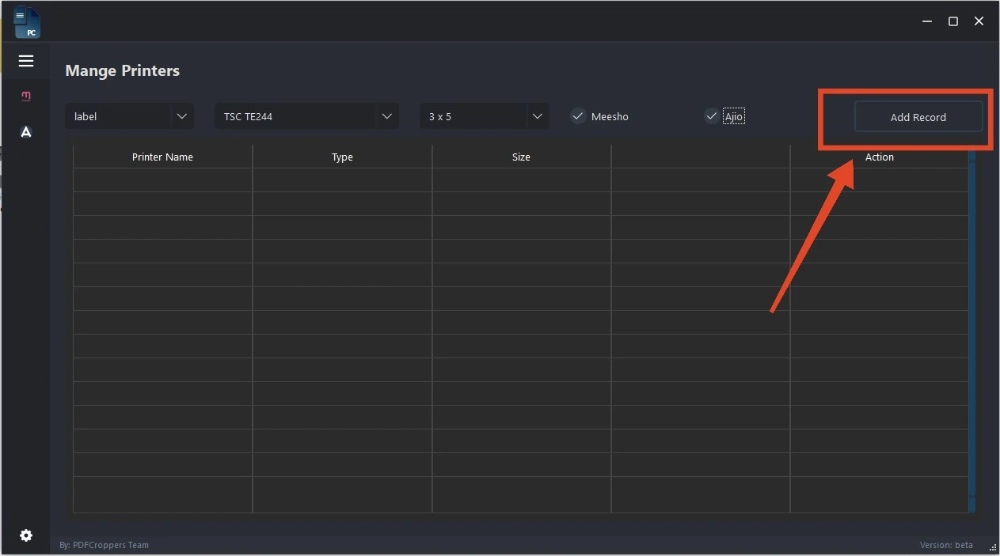Open the Ajio section from sidebar
Image resolution: width=1000 pixels, height=556 pixels.
pos(26,132)
